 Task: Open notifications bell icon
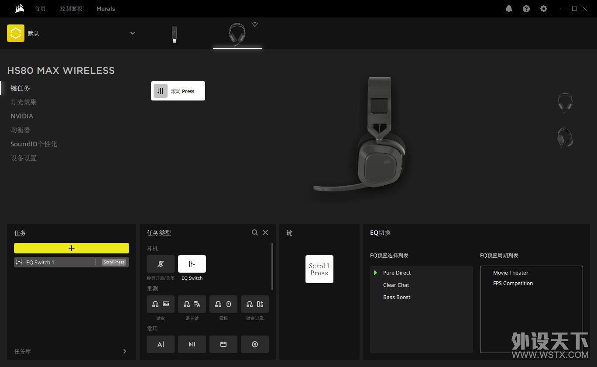tap(509, 9)
